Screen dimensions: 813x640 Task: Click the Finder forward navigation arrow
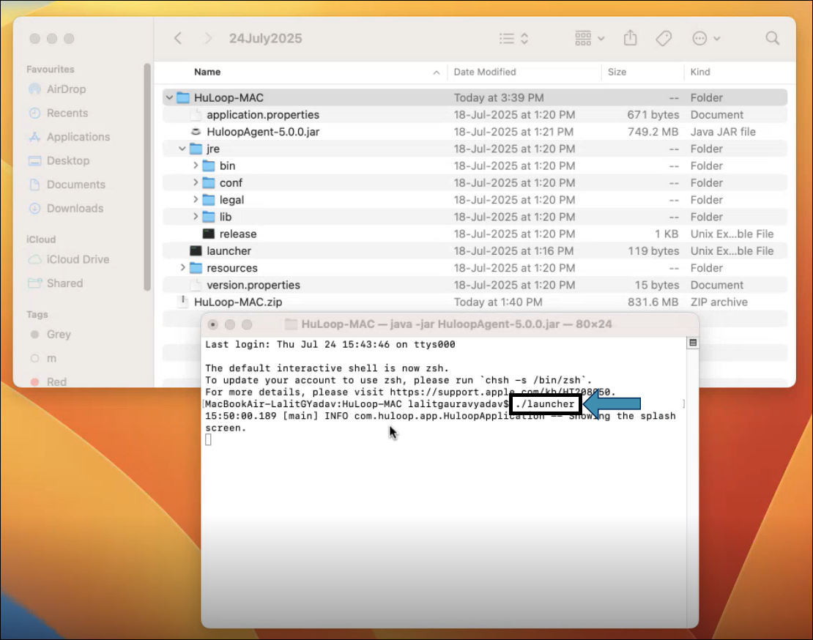click(x=209, y=38)
